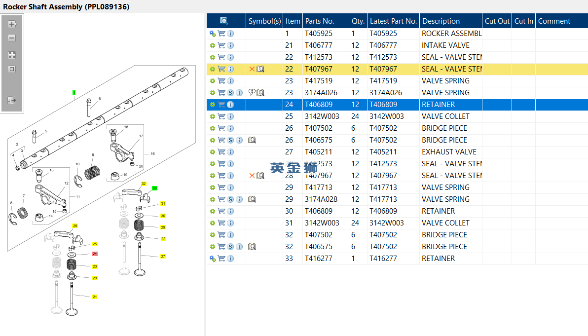Select yellow callout 27 on the diagram

click(x=163, y=257)
